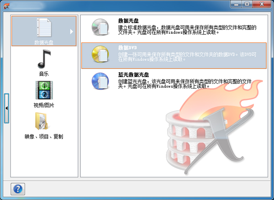Viewport: 274px width, 200px height.
Task: Choose the 数据DVD option title
Action: 127,47
